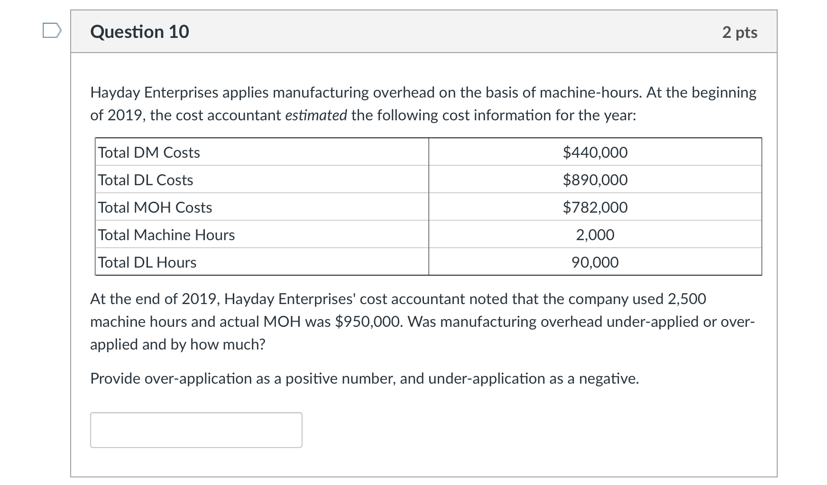Screen dimensions: 827x485
Task: Click the $440,000 value cell
Action: 596,152
